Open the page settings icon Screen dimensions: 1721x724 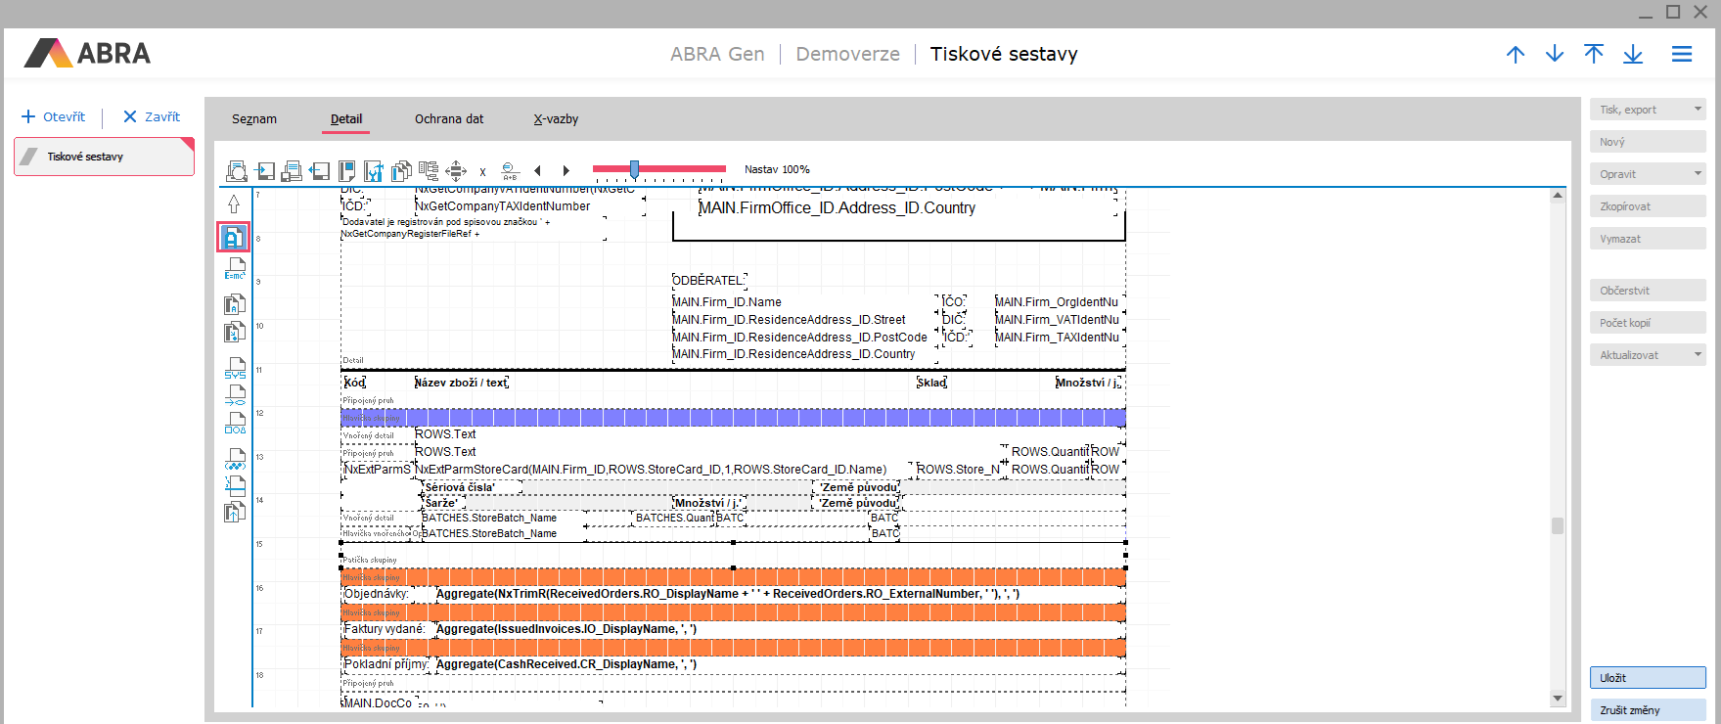pyautogui.click(x=346, y=171)
